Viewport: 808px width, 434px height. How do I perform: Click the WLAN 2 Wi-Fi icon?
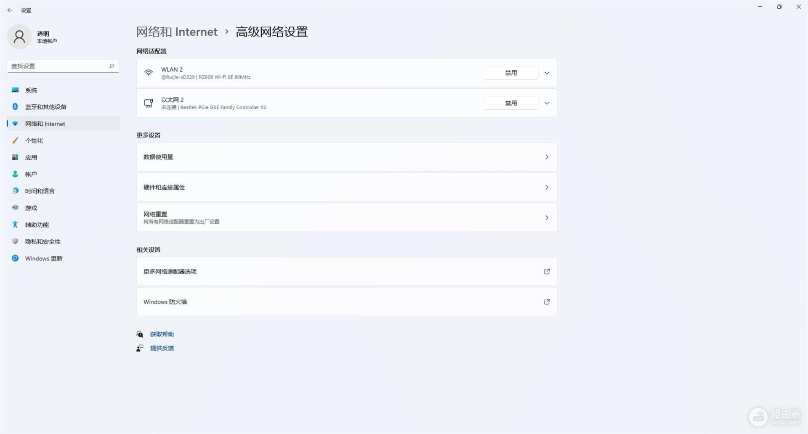[x=149, y=73]
